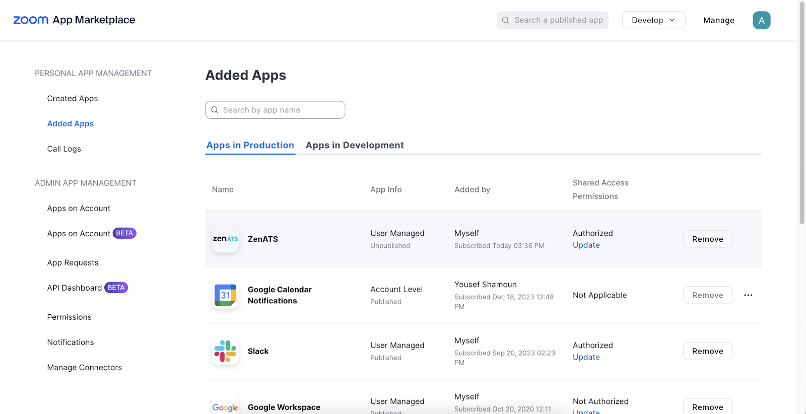This screenshot has width=806, height=414.
Task: Focus the Search by app name field
Action: [x=275, y=110]
